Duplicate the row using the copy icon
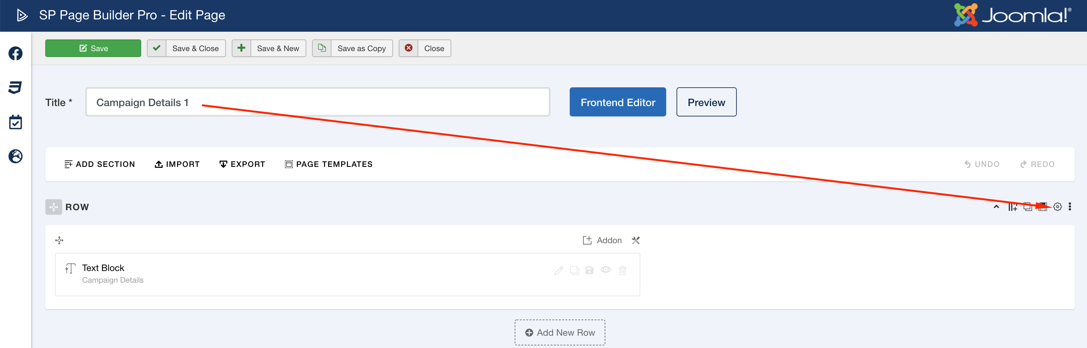This screenshot has height=348, width=1087. pyautogui.click(x=1027, y=207)
